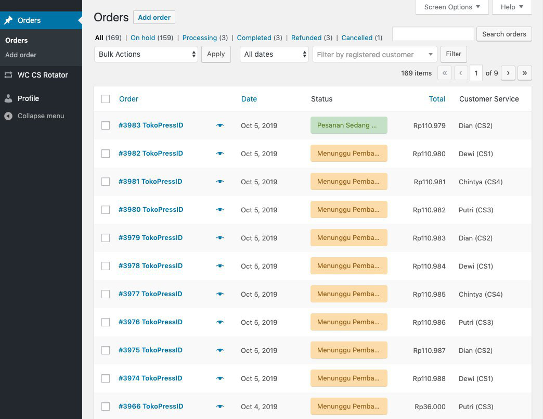Open order #3966 TokoPressID link
543x419 pixels.
[x=151, y=406]
